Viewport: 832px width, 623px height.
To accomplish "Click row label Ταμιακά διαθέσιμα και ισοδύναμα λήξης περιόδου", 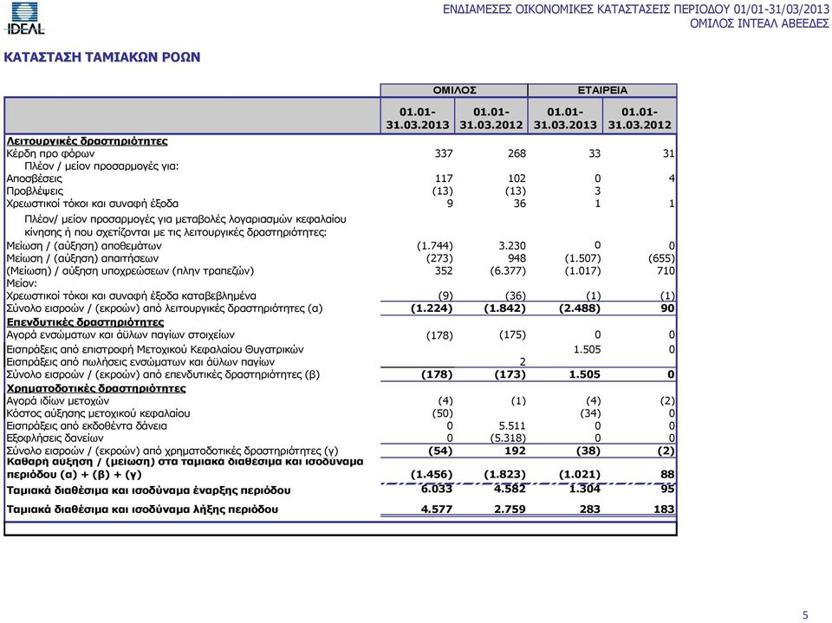I will [x=142, y=509].
